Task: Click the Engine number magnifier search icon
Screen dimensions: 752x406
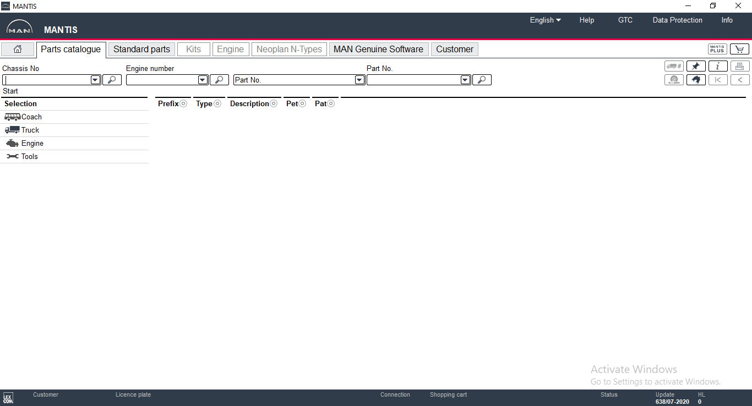Action: pos(219,80)
